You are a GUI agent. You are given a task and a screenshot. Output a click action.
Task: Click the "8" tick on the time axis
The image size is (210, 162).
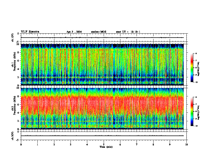[x=153, y=145]
